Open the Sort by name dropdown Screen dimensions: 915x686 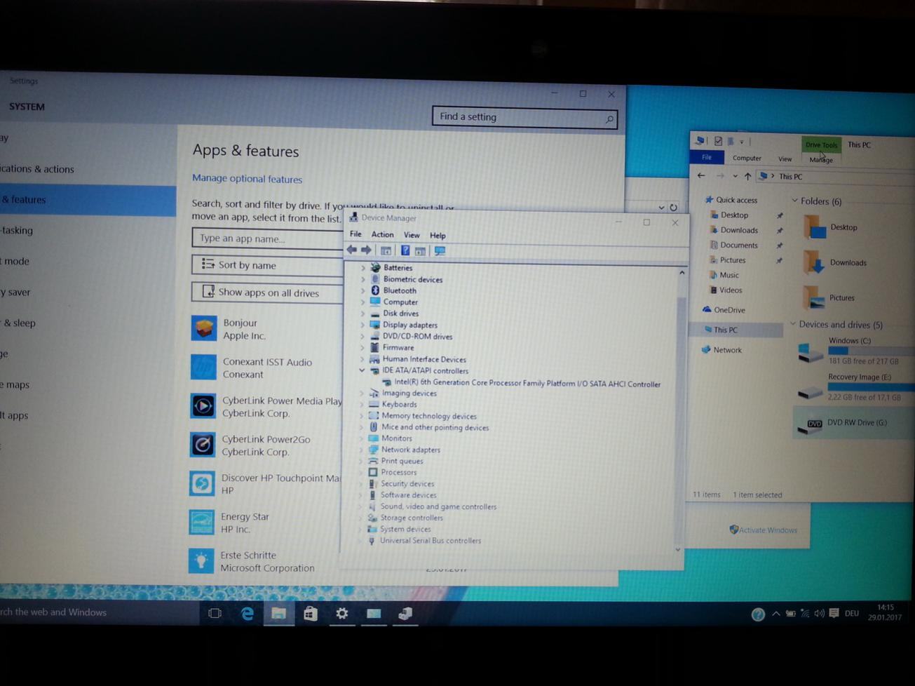pos(267,265)
